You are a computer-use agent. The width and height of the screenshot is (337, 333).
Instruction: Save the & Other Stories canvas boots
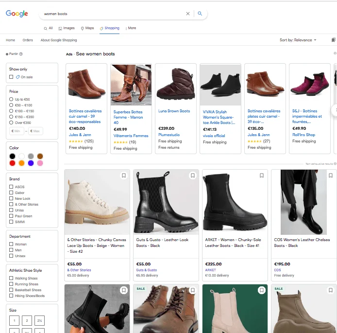pos(124,175)
